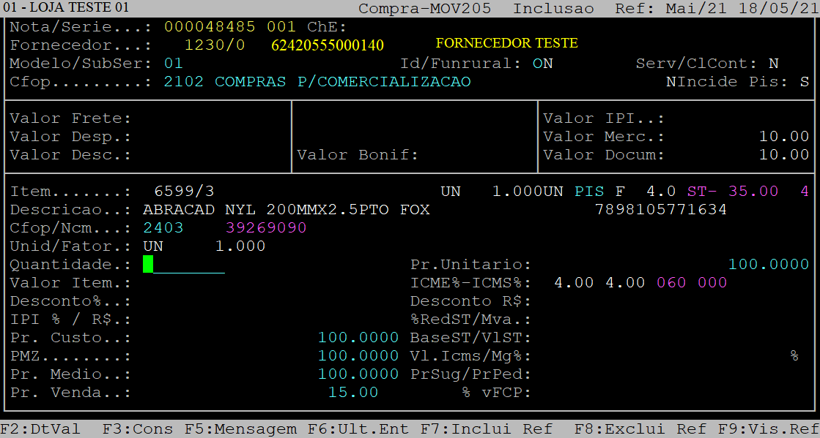This screenshot has width=820, height=438.
Task: Toggle the Serv/ClCont N flag
Action: [774, 64]
